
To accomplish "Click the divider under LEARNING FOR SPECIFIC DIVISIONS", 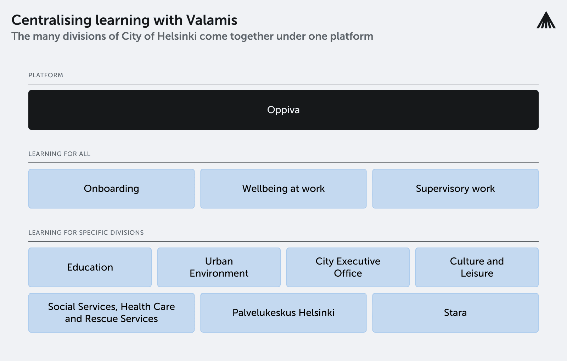I will point(283,241).
